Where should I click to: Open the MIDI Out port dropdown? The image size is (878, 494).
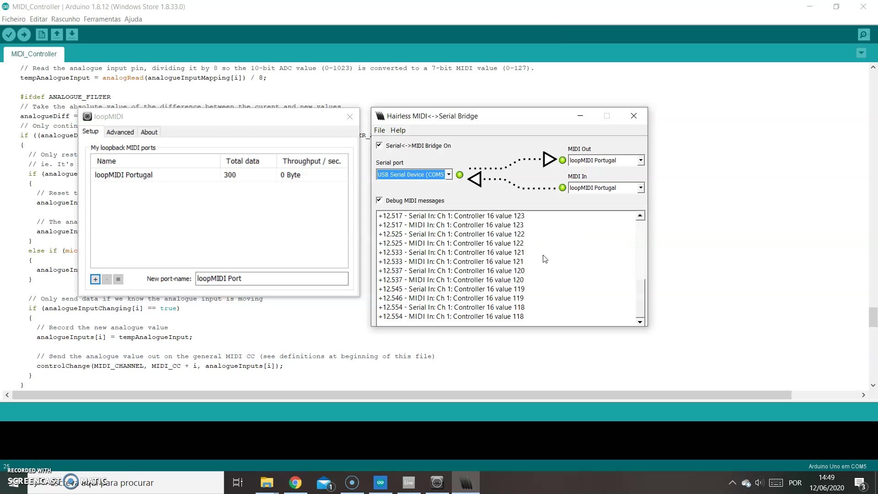(x=640, y=160)
